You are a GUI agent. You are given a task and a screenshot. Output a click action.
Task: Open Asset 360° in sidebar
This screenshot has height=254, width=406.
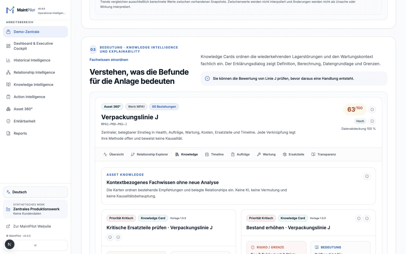pos(35,109)
